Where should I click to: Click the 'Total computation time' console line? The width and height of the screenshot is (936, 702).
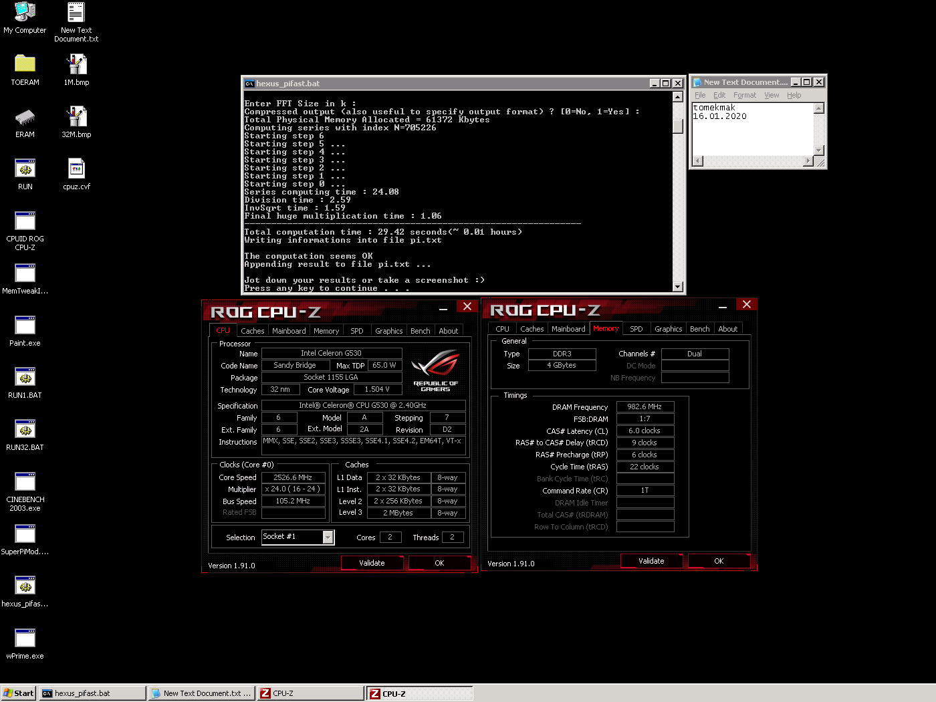383,232
